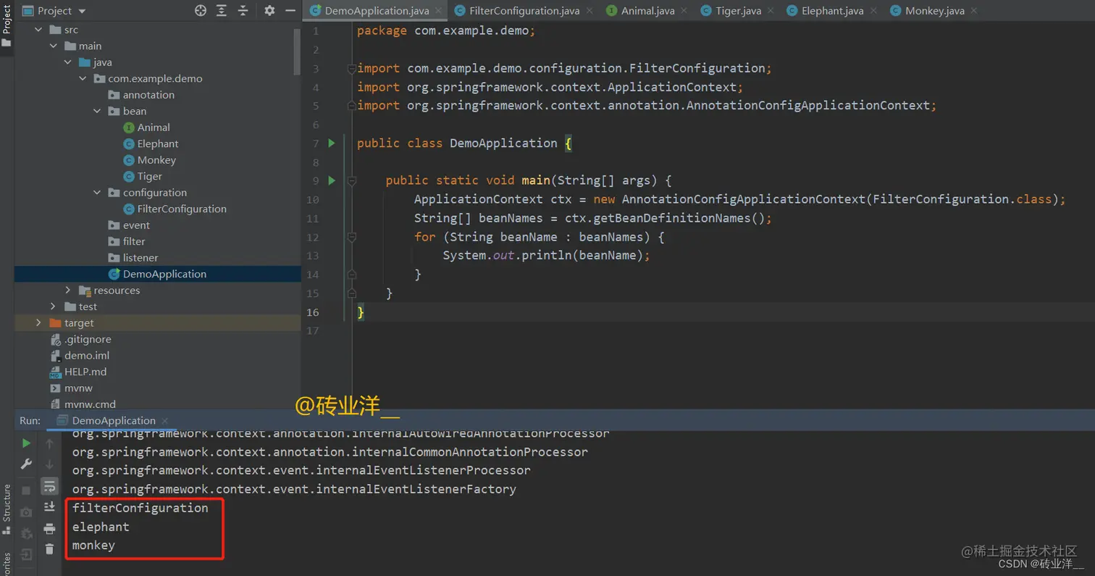Close the FilterConfiguration.java editor tab
The width and height of the screenshot is (1095, 576).
(589, 11)
